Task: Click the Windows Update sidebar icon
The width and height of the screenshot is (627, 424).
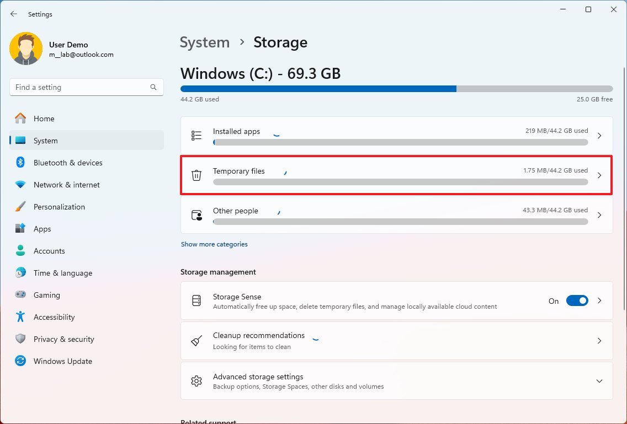Action: (x=20, y=361)
